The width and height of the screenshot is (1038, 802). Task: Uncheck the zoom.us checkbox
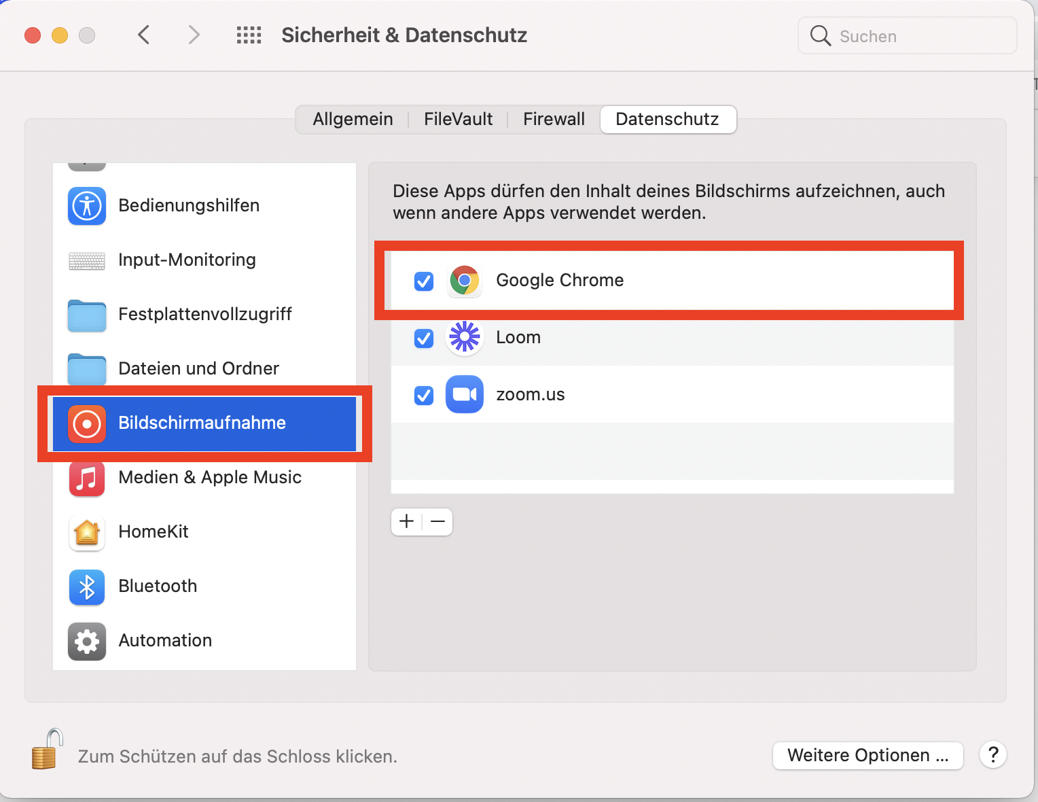tap(424, 395)
